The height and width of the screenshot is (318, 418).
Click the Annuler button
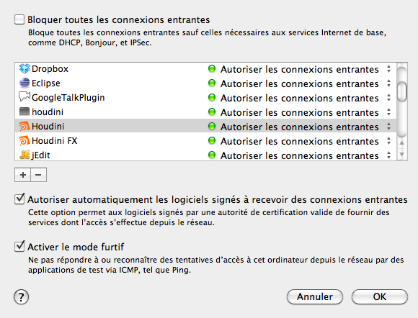point(315,296)
